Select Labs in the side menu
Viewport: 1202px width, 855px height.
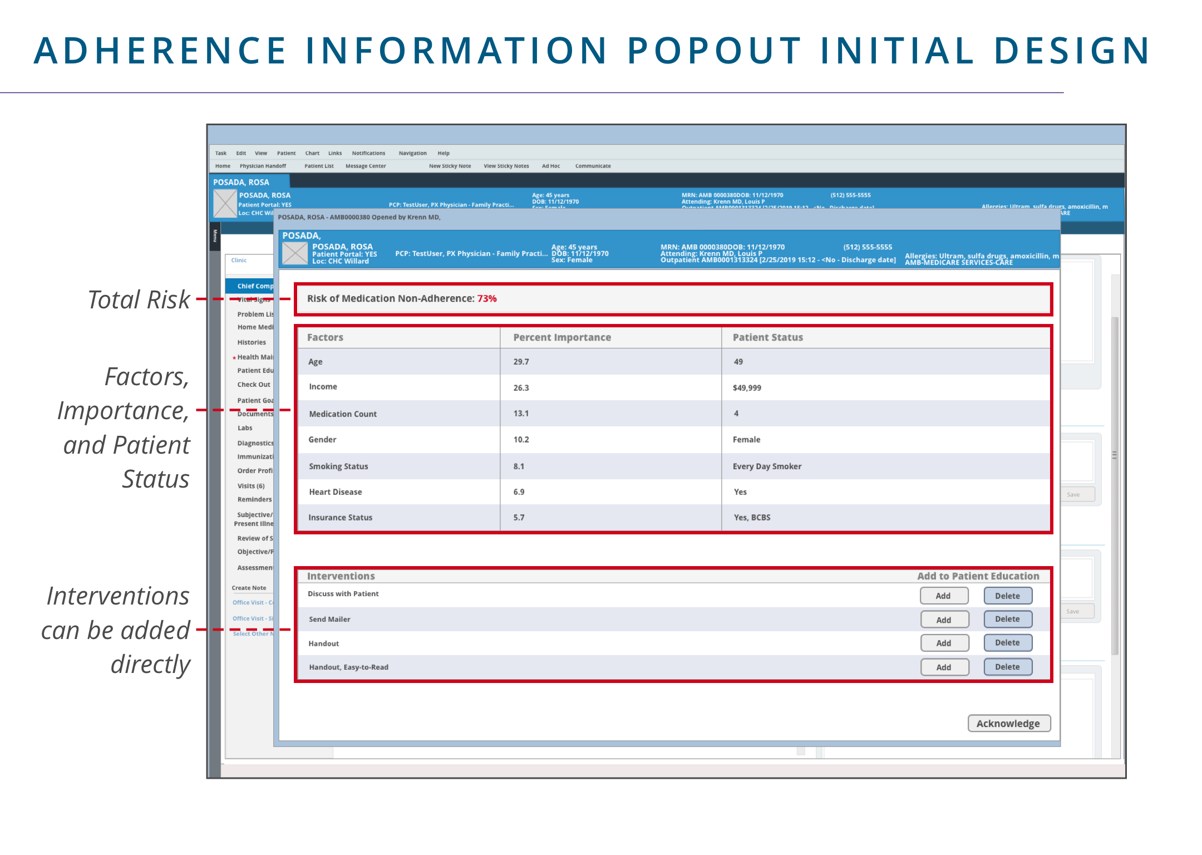pyautogui.click(x=245, y=428)
